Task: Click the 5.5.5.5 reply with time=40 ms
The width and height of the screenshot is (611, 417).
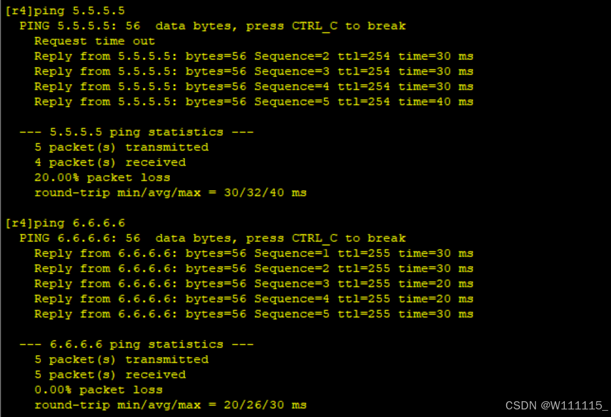Action: (x=253, y=102)
